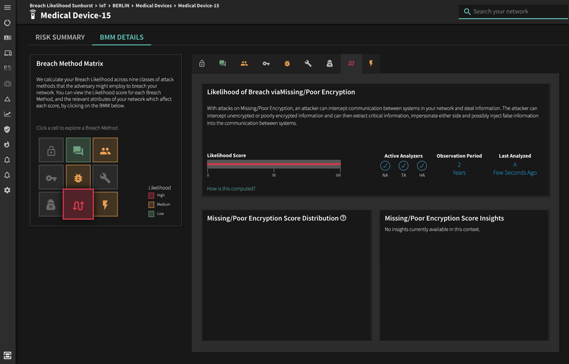This screenshot has width=569, height=364.
Task: Click the 'Missing/Poor Encryption Score Distribution' heading
Action: pyautogui.click(x=273, y=218)
